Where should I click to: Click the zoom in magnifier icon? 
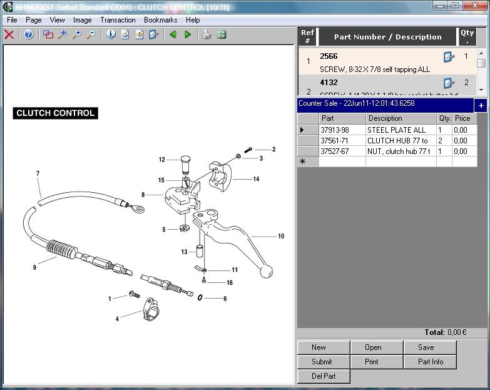tap(76, 34)
